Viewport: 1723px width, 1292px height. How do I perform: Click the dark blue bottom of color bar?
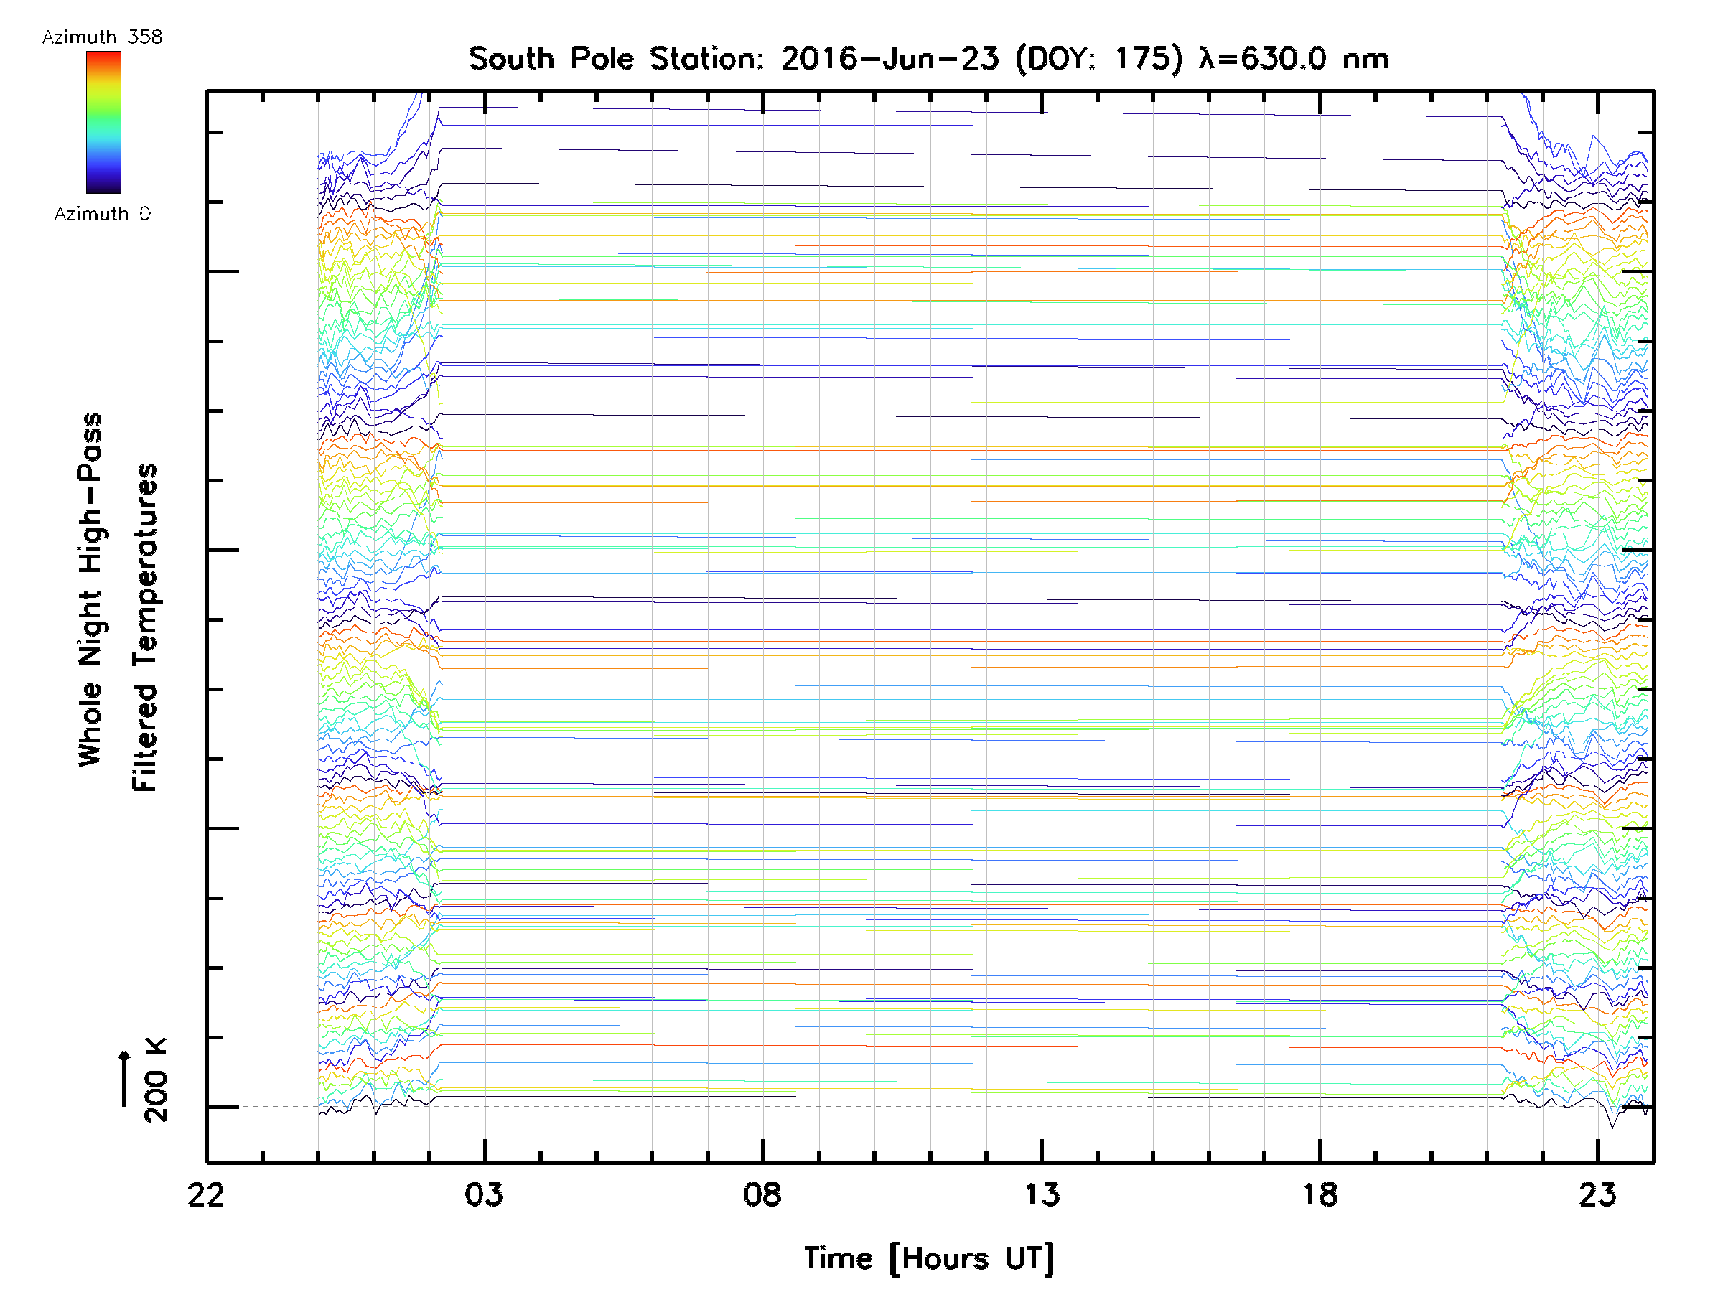point(103,187)
